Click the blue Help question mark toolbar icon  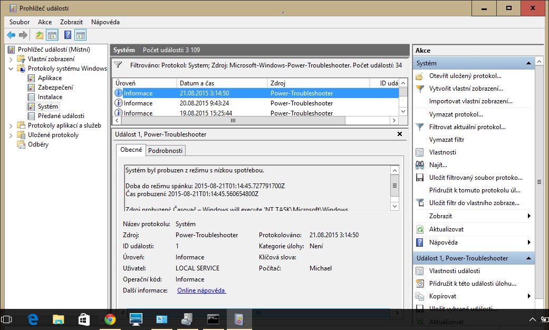coord(68,35)
